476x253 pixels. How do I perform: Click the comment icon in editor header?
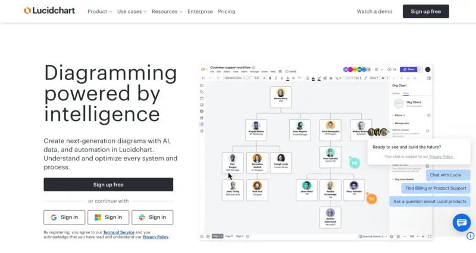click(x=377, y=69)
